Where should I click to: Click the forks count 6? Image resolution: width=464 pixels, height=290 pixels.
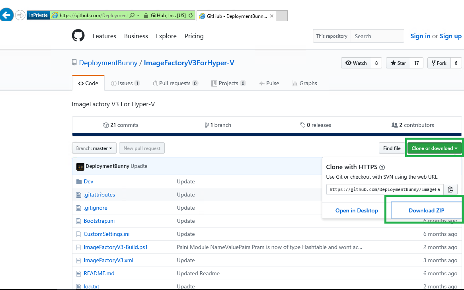[456, 63]
